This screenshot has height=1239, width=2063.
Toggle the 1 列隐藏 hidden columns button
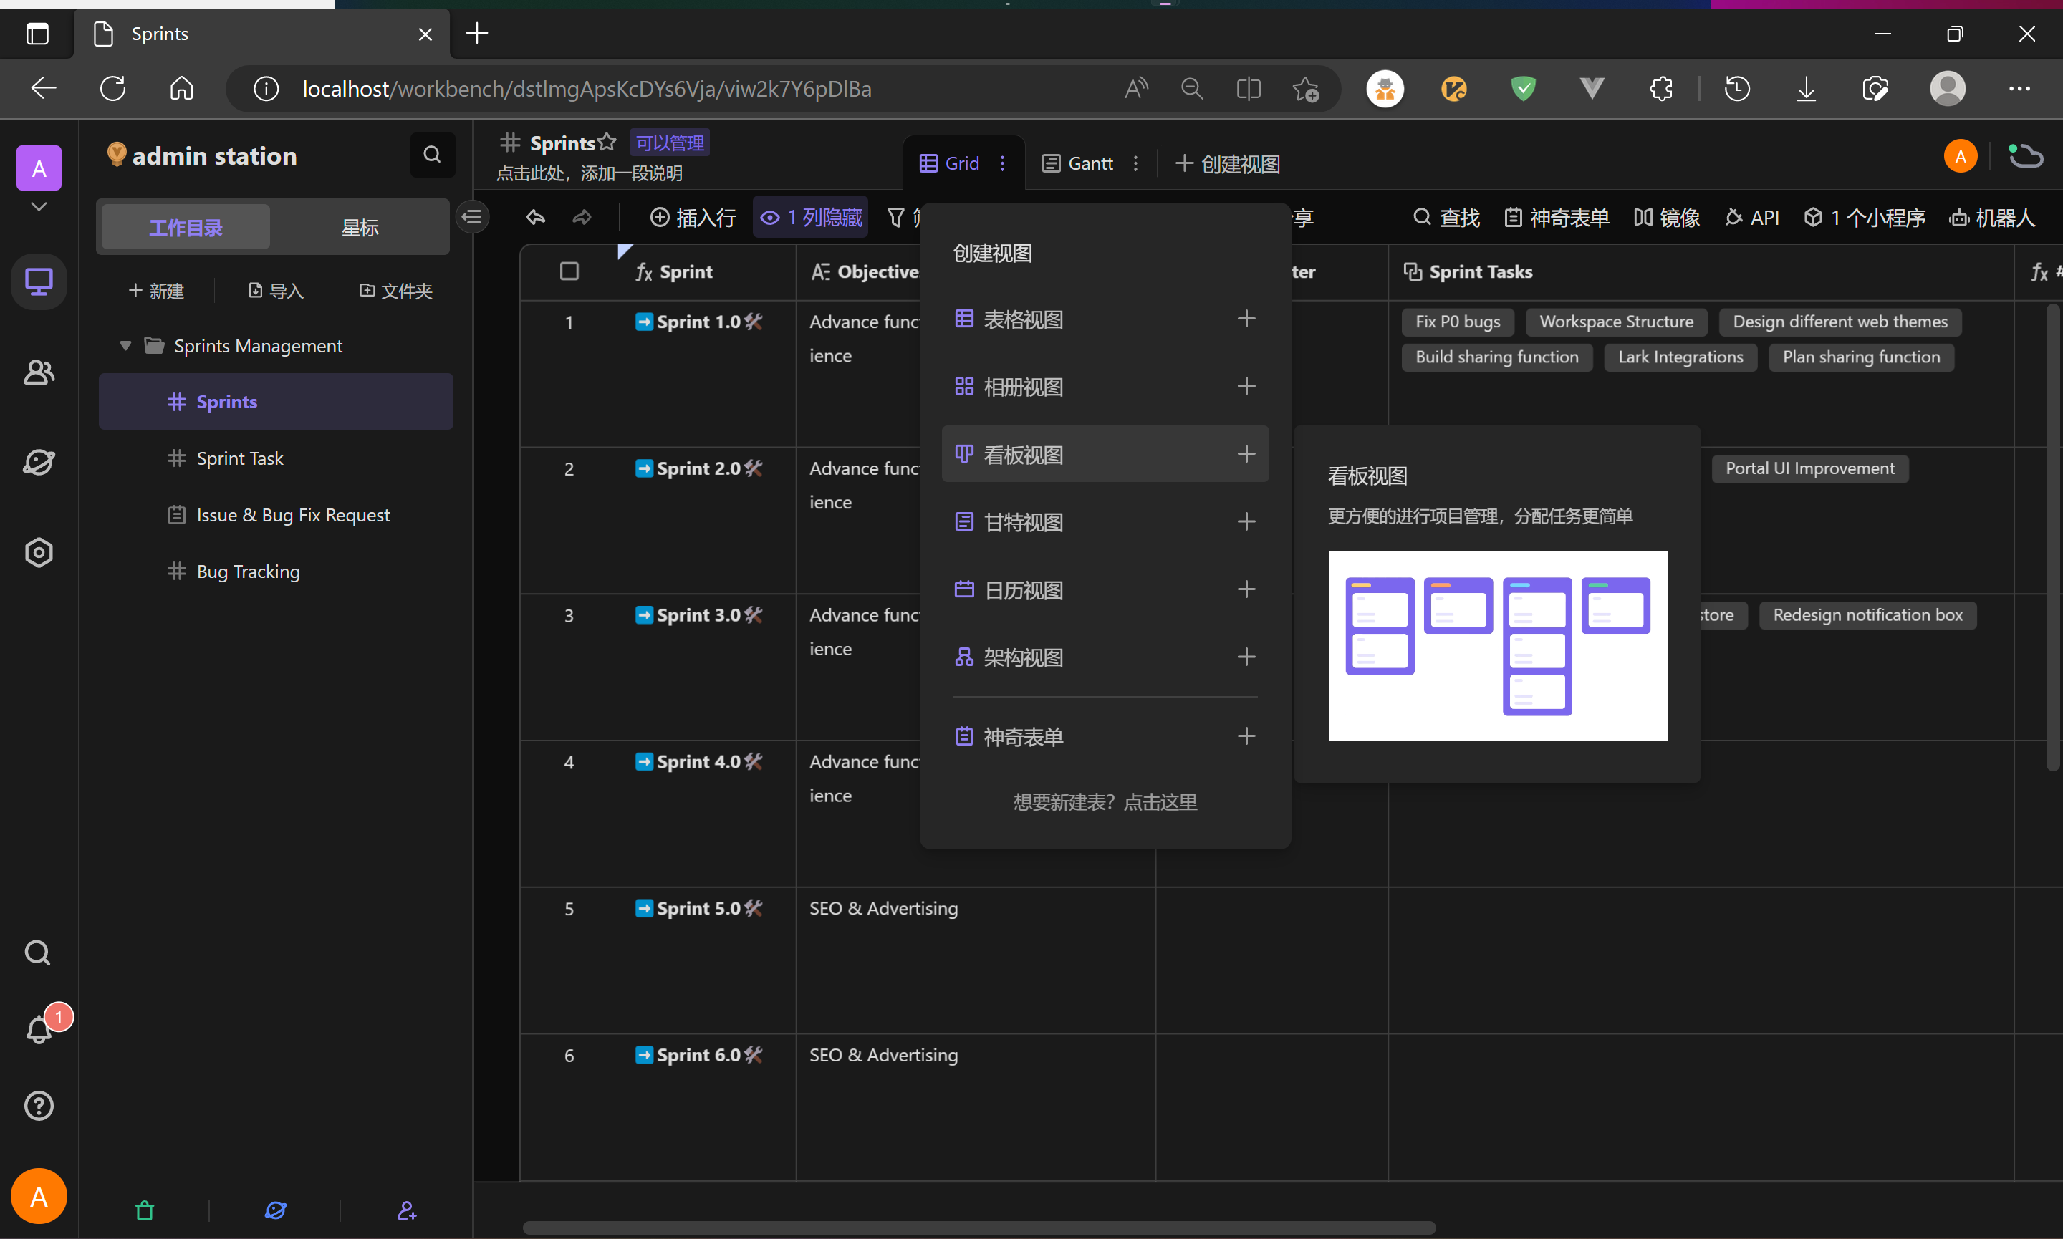pyautogui.click(x=811, y=218)
